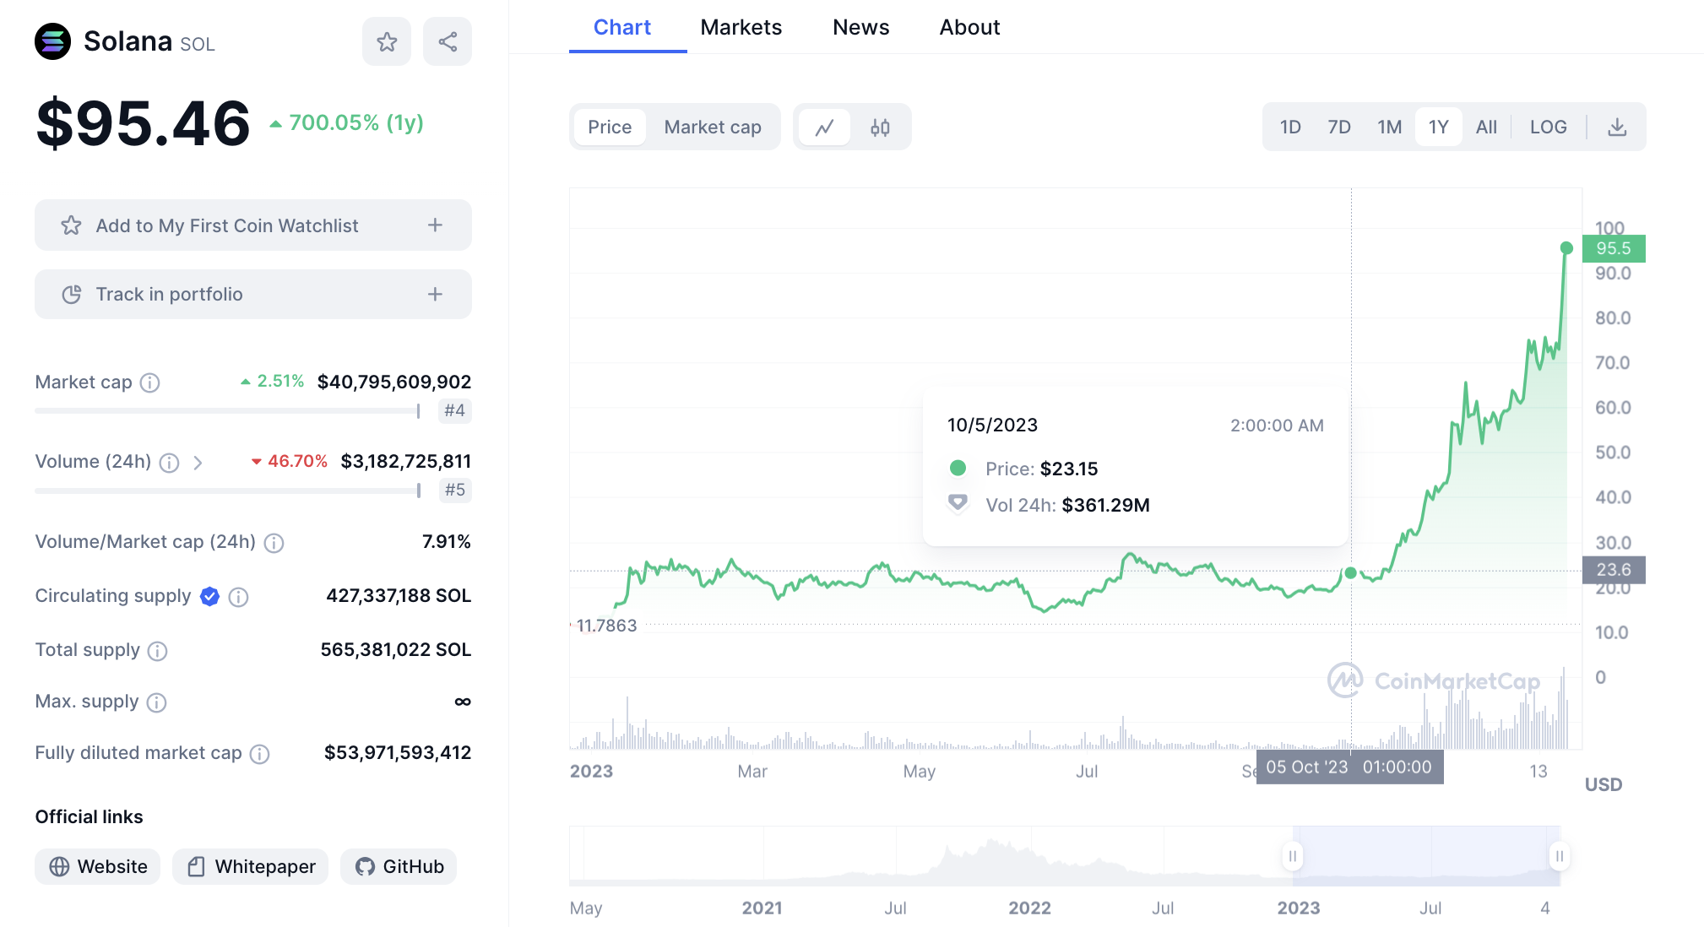Toggle LOG scale on chart

1548,127
